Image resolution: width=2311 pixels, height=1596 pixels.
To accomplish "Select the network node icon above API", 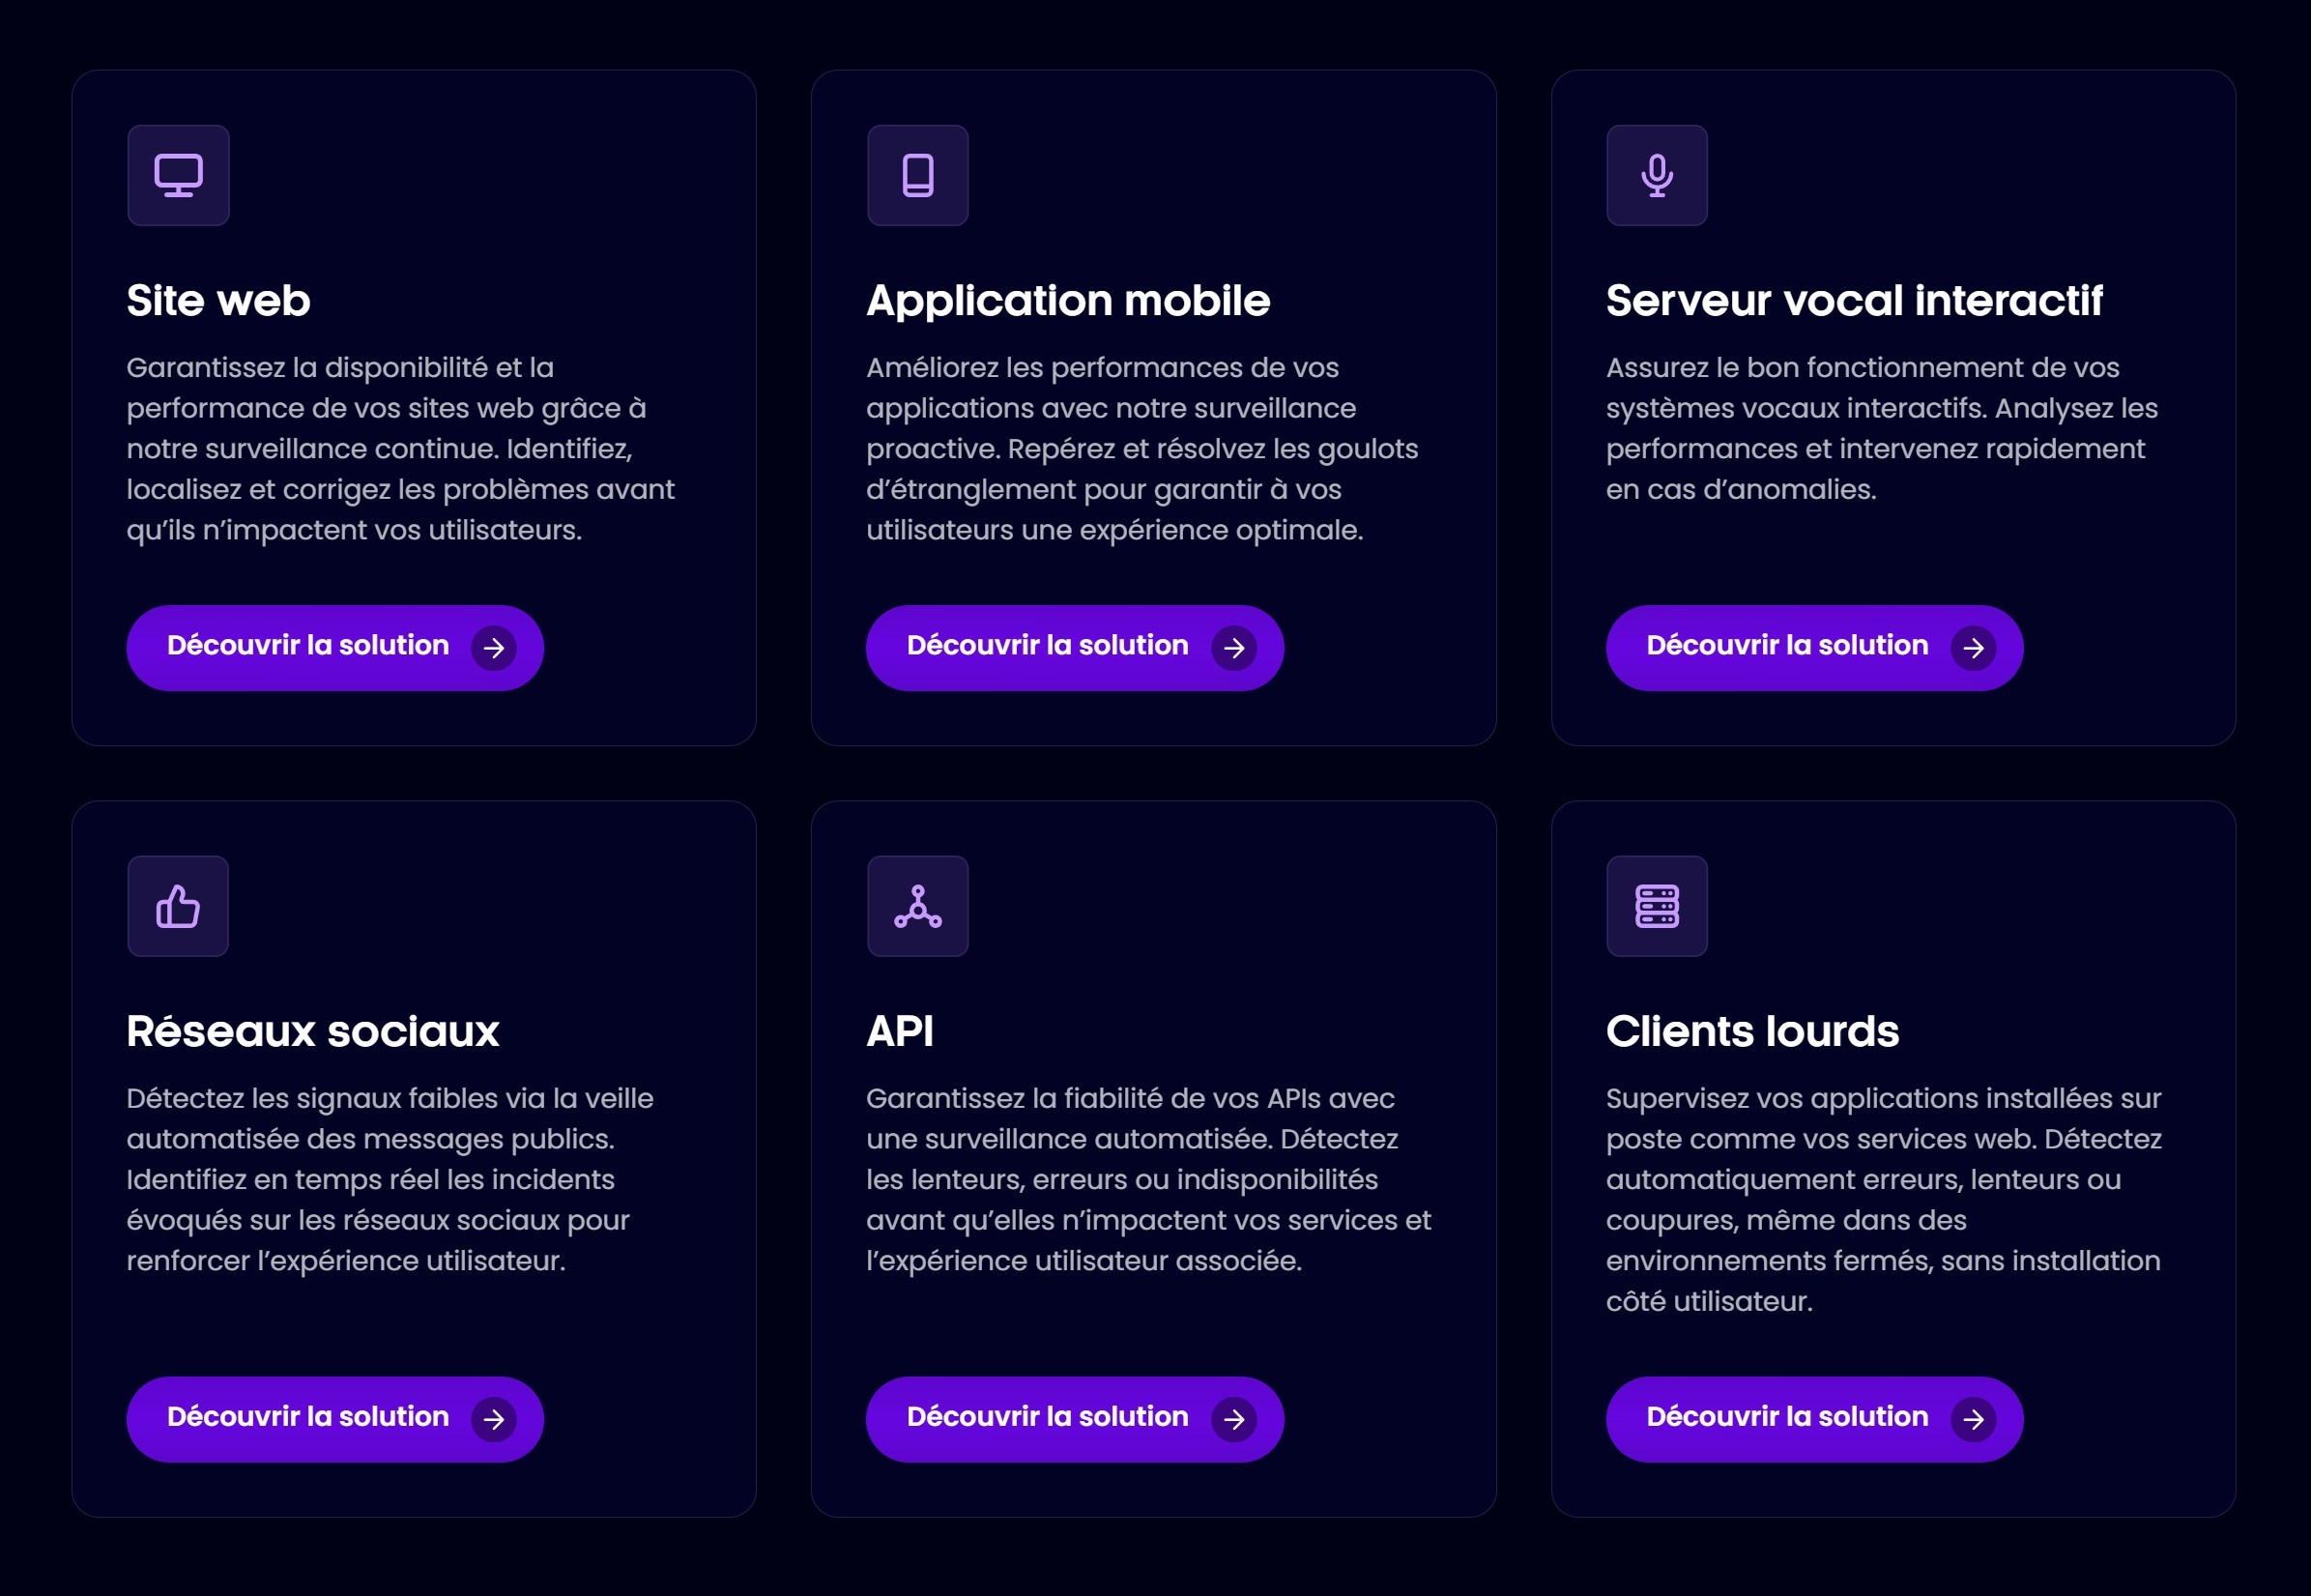I will pyautogui.click(x=917, y=906).
